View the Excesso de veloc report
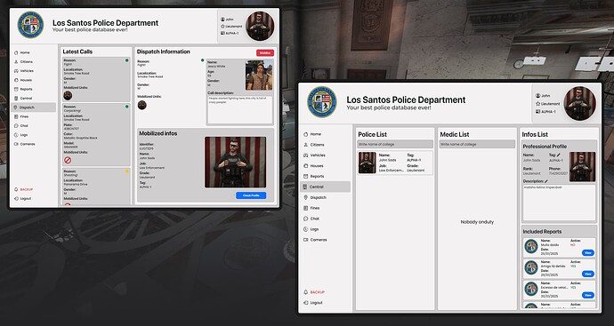 pyautogui.click(x=588, y=295)
